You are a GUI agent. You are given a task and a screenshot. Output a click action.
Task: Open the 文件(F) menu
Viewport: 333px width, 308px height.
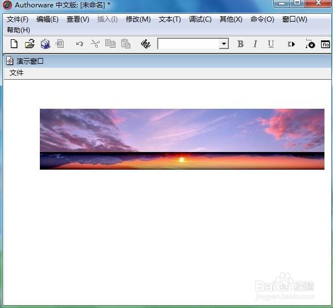coord(18,19)
